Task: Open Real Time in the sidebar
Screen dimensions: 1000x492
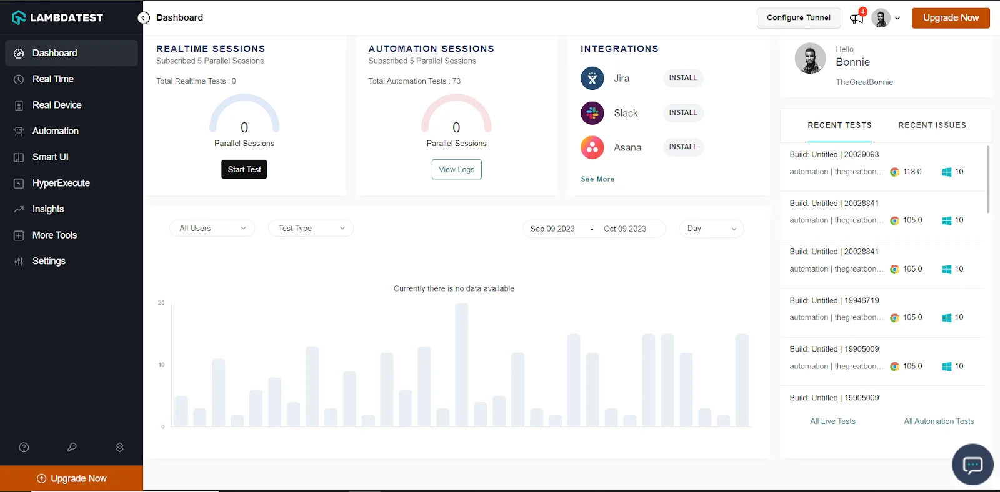Action: [x=71, y=79]
